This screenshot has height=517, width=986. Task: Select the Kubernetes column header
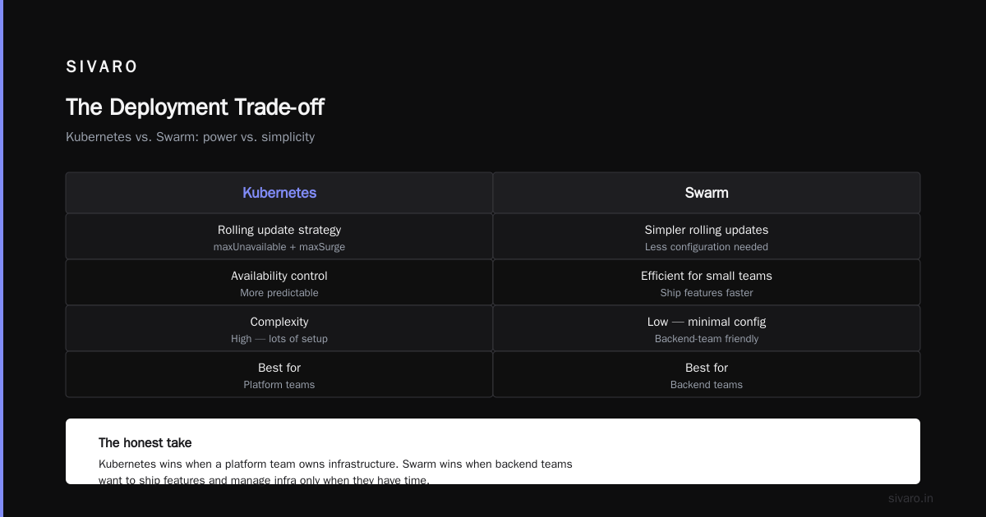279,193
